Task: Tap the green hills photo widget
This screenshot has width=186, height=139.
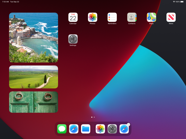Action: point(33,77)
